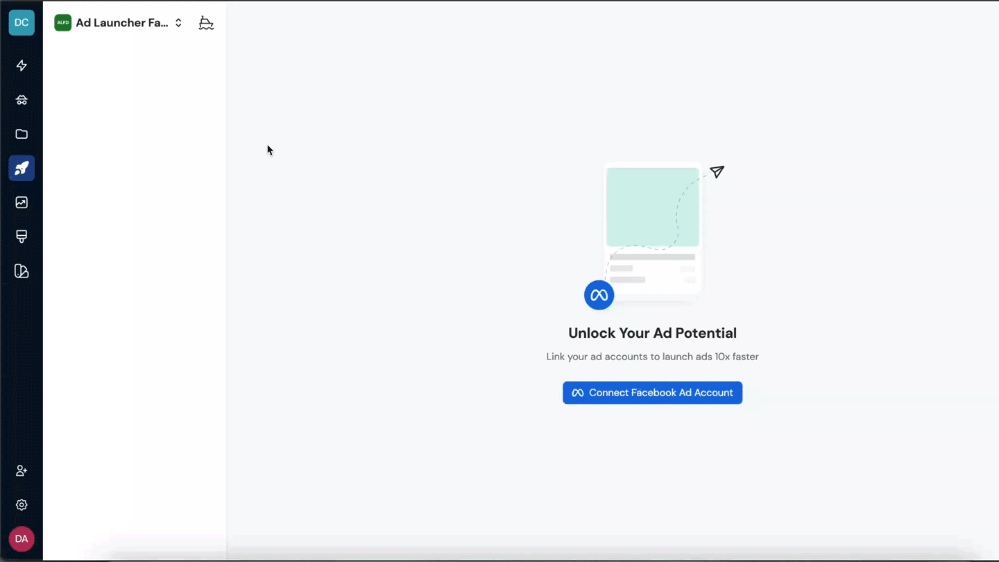The height and width of the screenshot is (562, 999).
Task: Click the invite user icon
Action: 22,470
